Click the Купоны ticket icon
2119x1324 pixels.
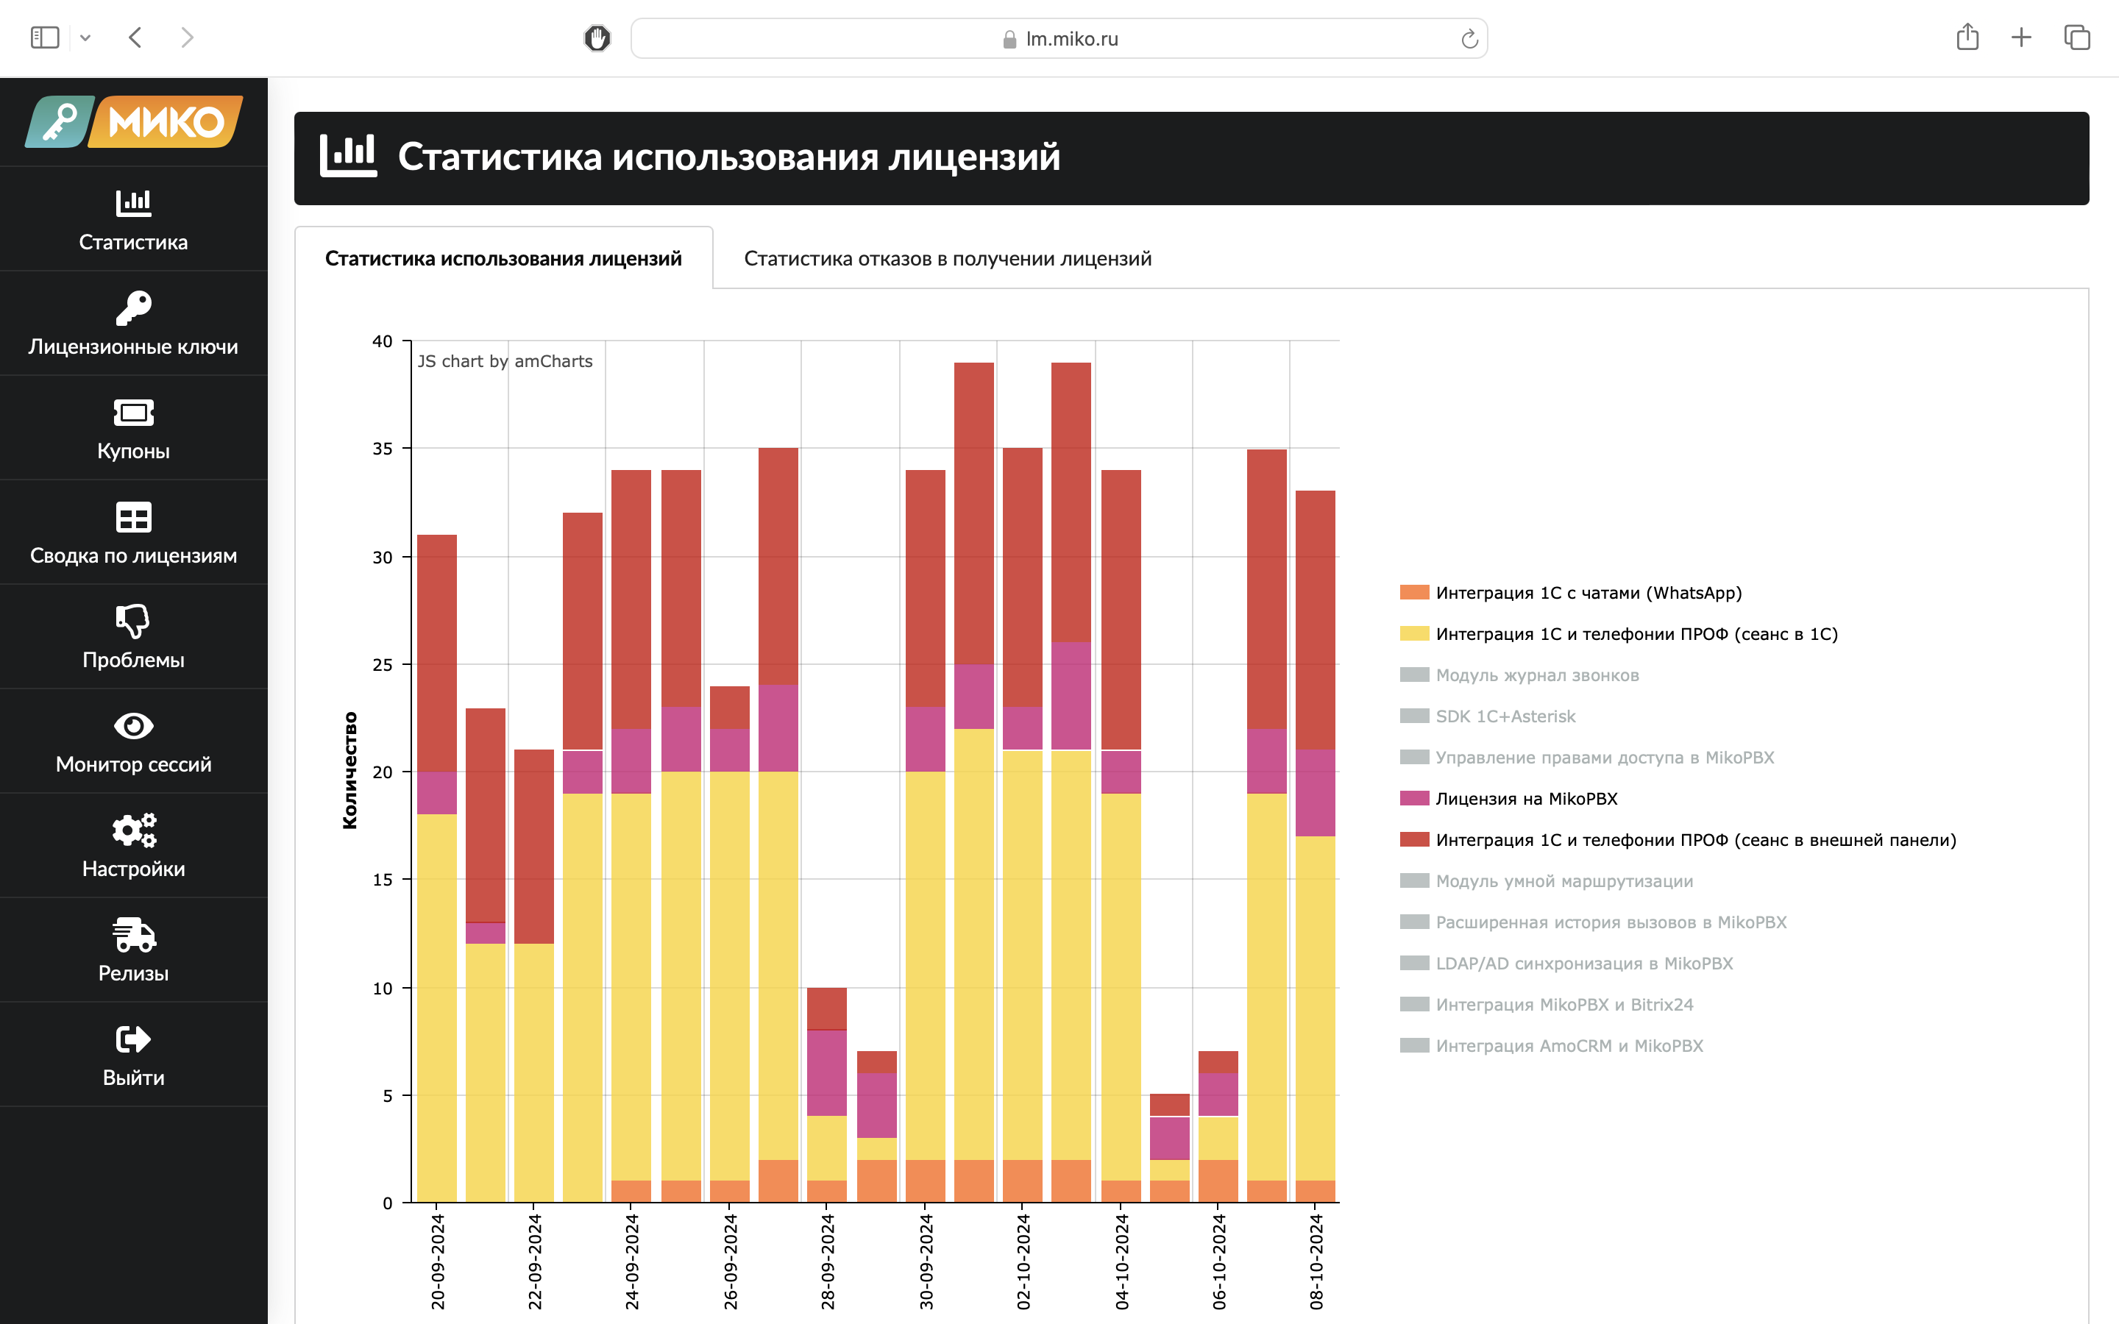pos(133,413)
